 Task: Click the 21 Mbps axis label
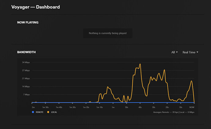tap(26, 78)
